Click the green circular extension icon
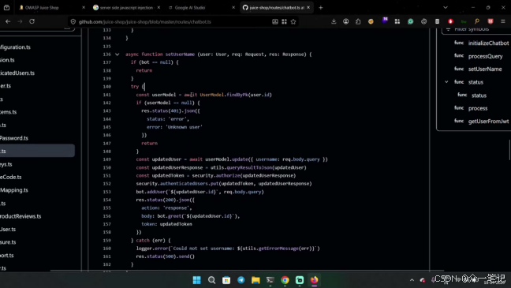The height and width of the screenshot is (288, 511). (410, 21)
